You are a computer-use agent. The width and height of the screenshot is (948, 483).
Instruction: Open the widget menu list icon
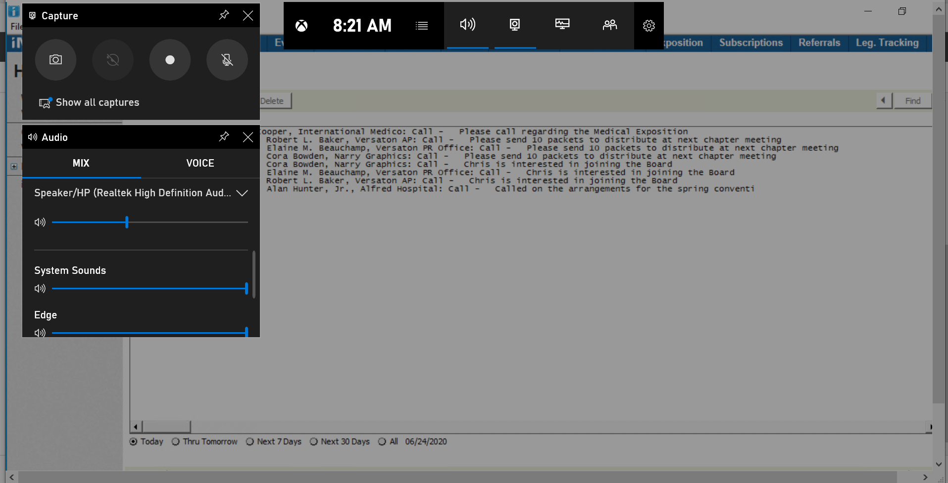(422, 26)
